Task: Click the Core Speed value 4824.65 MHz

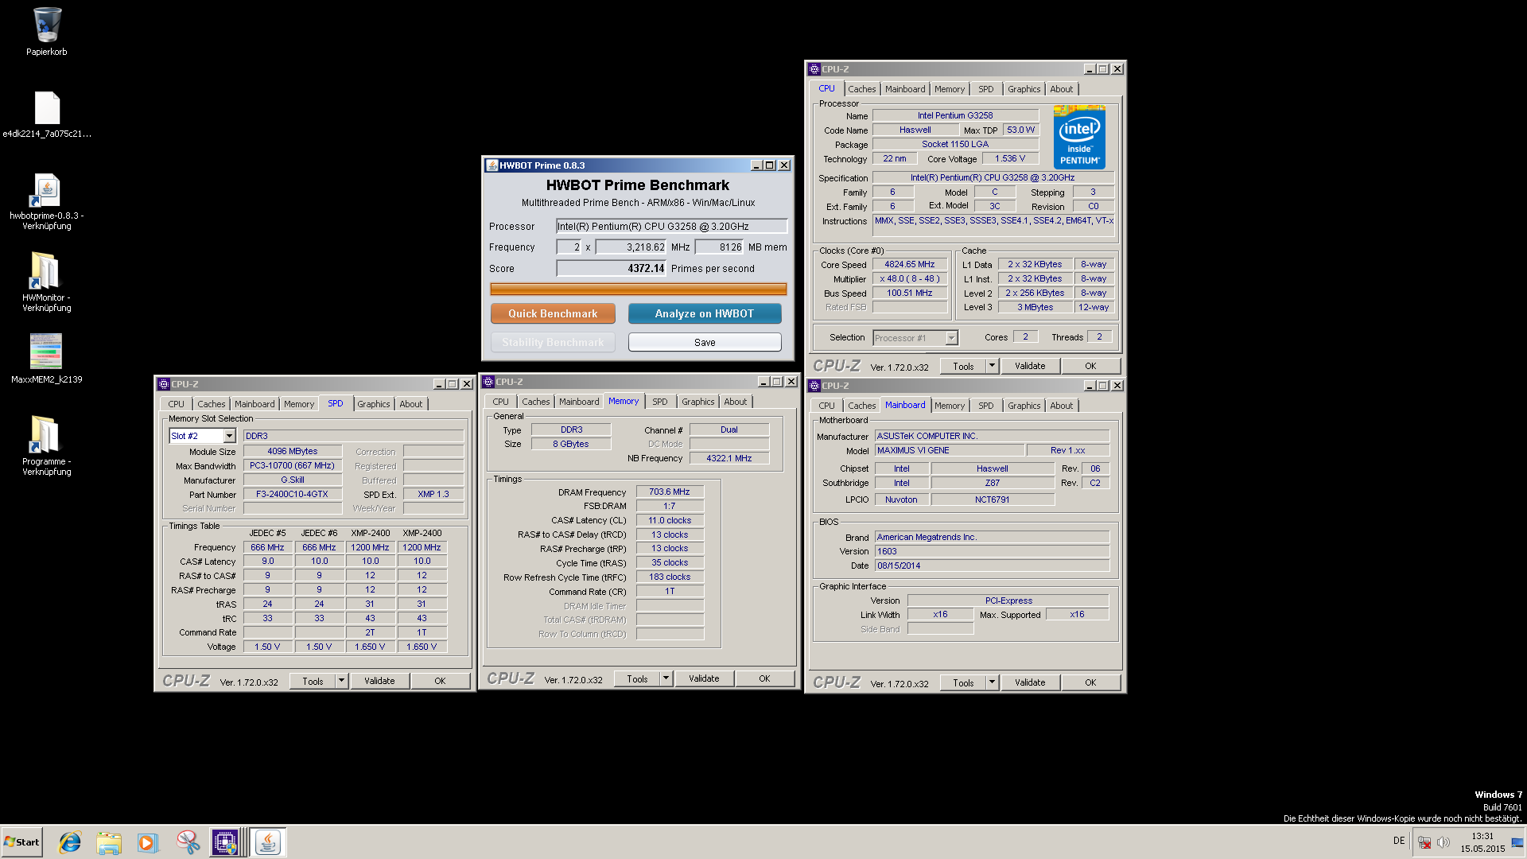Action: pos(910,264)
